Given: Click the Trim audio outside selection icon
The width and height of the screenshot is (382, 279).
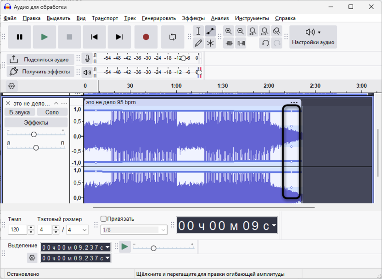Looking at the screenshot, I should click(229, 43).
